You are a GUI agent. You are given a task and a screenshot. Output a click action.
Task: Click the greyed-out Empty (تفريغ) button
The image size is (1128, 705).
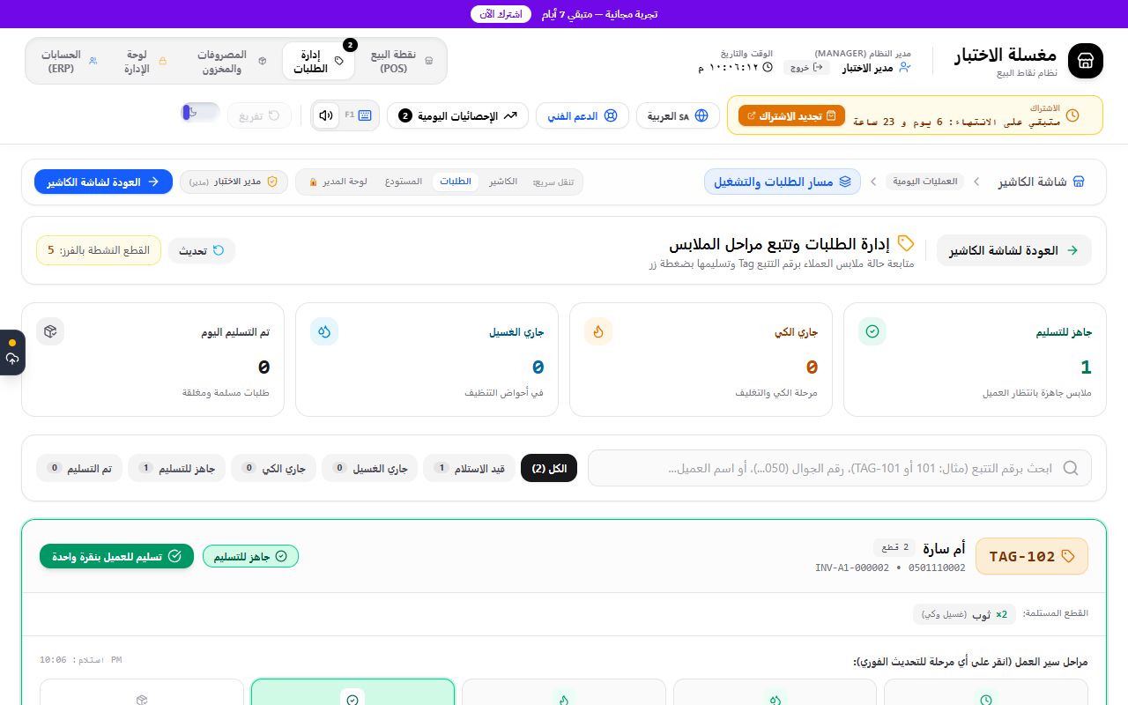(x=259, y=115)
